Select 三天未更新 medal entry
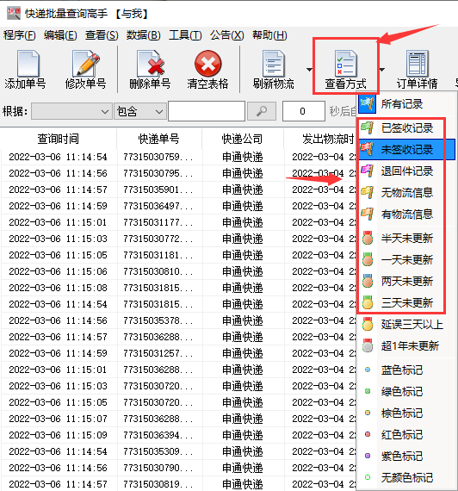 pyautogui.click(x=407, y=303)
